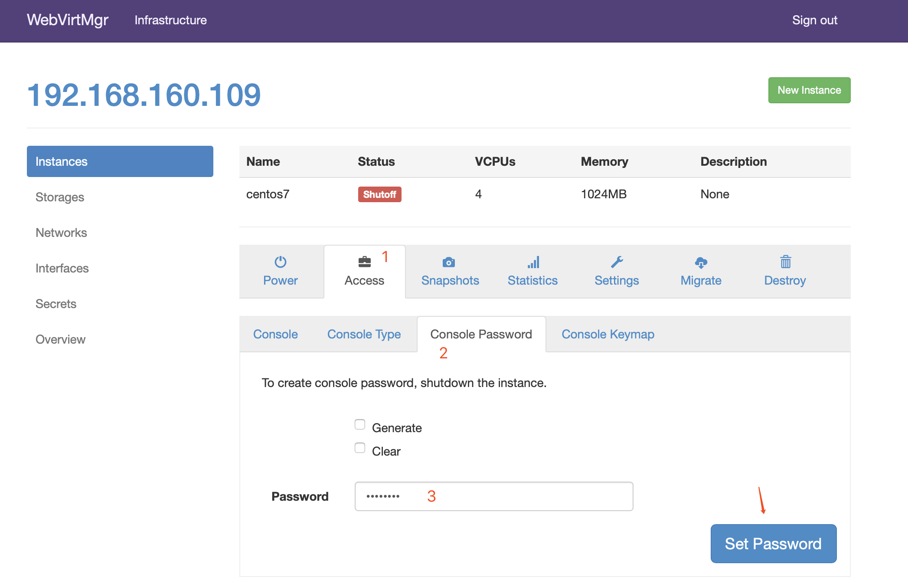908x584 pixels.
Task: Open Storages in the sidebar
Action: [60, 197]
